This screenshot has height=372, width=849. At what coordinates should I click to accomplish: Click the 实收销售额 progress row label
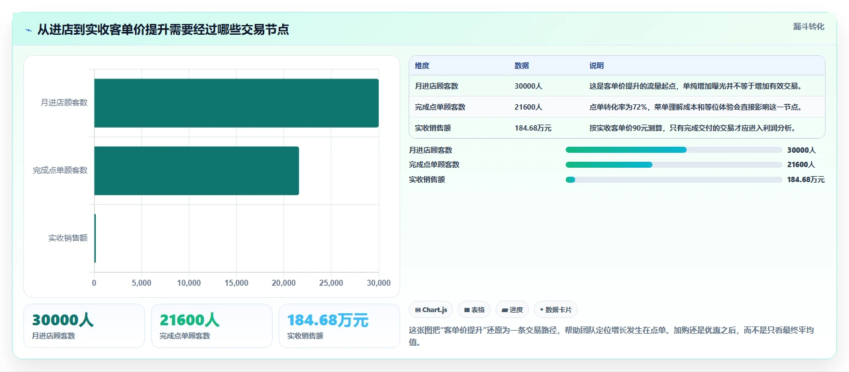(427, 180)
